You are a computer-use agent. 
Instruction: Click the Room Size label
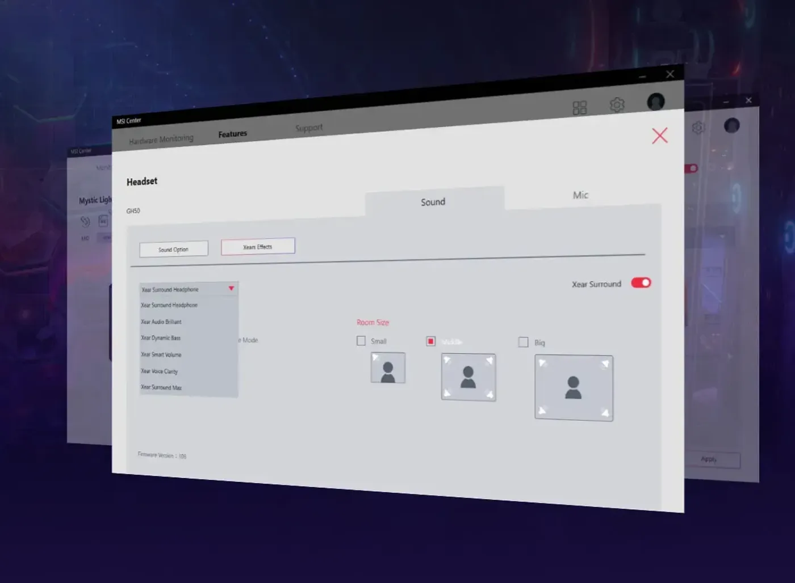(373, 323)
